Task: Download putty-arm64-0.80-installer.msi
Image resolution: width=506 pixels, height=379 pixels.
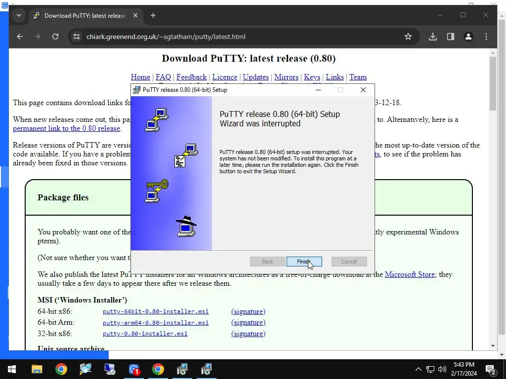Action: tap(156, 323)
